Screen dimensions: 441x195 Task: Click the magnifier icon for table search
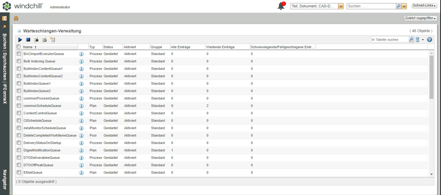411,40
